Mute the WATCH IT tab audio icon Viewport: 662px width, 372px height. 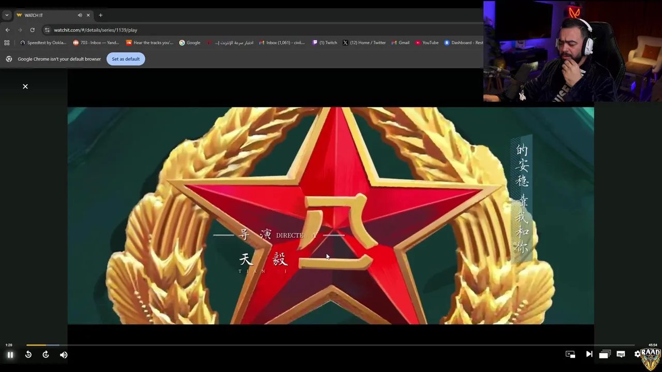[x=80, y=15]
